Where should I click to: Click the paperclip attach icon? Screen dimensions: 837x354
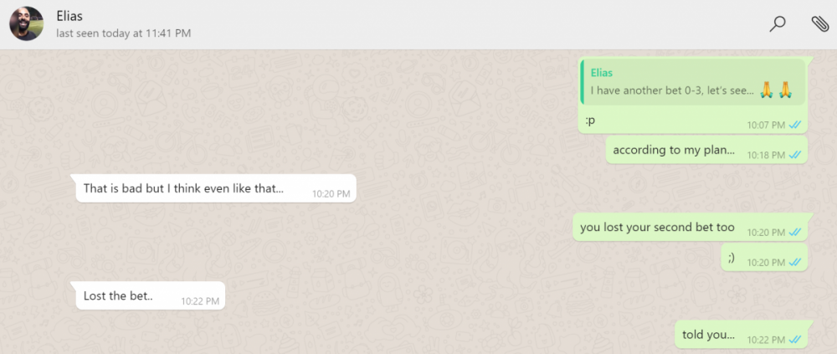(x=819, y=24)
